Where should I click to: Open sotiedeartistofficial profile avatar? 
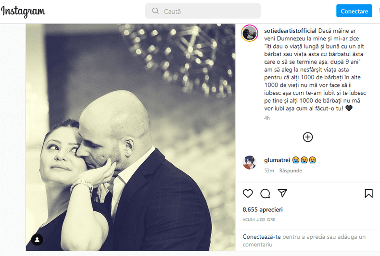coord(250,34)
